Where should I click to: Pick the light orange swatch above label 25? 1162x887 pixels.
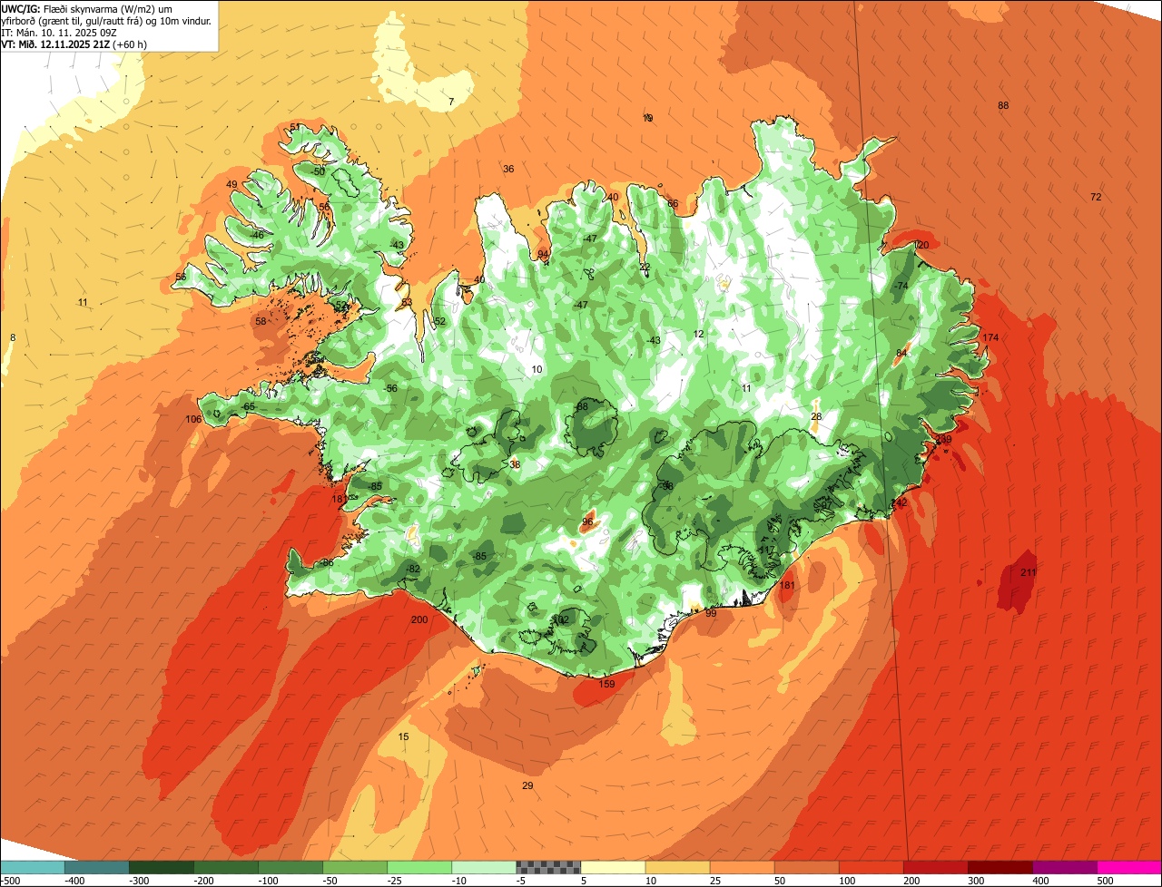click(x=741, y=867)
